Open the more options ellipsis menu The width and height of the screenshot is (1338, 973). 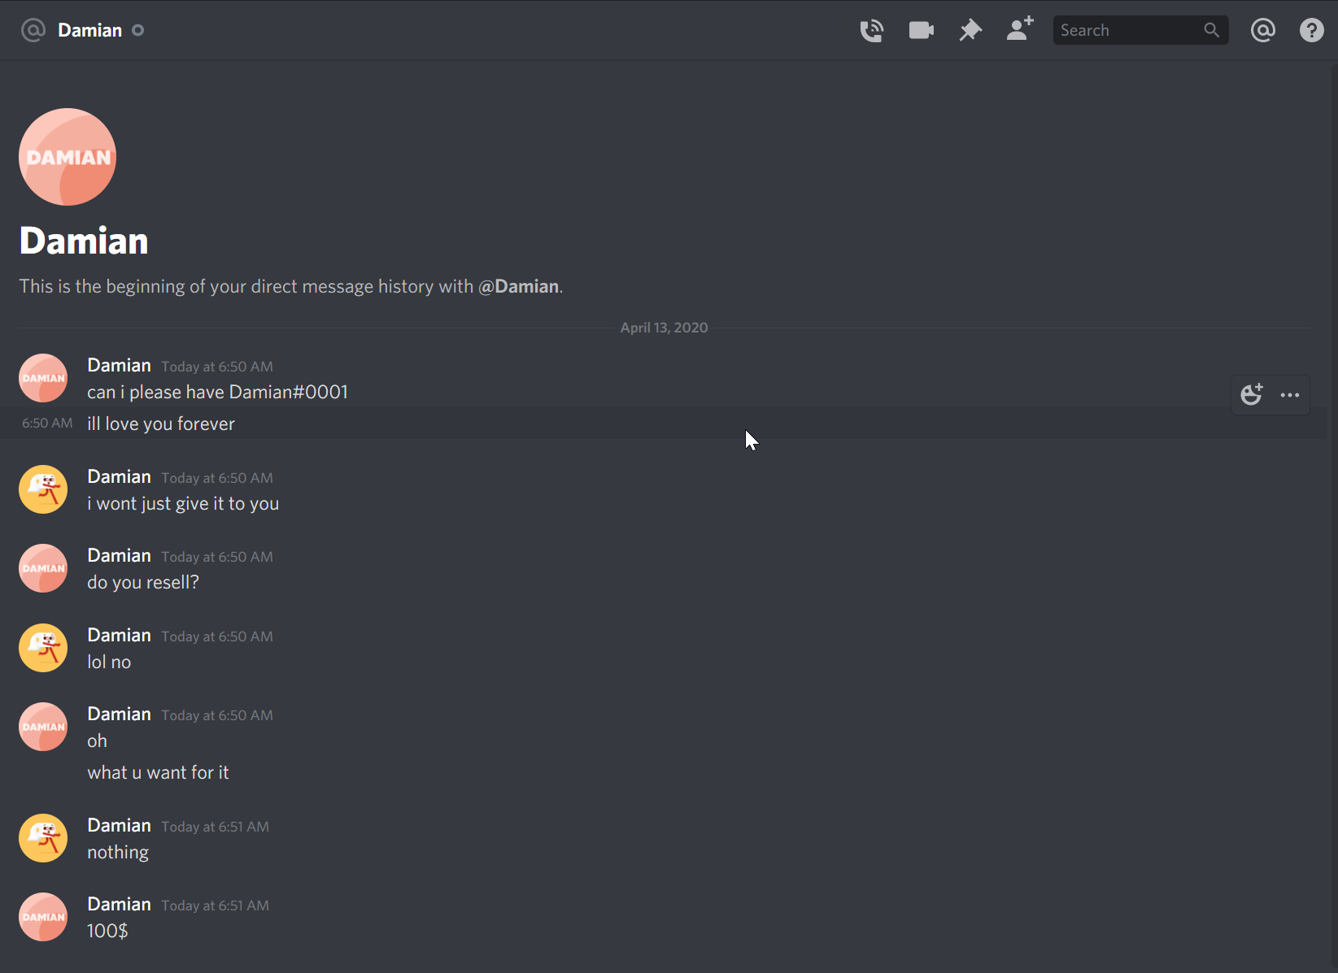point(1290,395)
